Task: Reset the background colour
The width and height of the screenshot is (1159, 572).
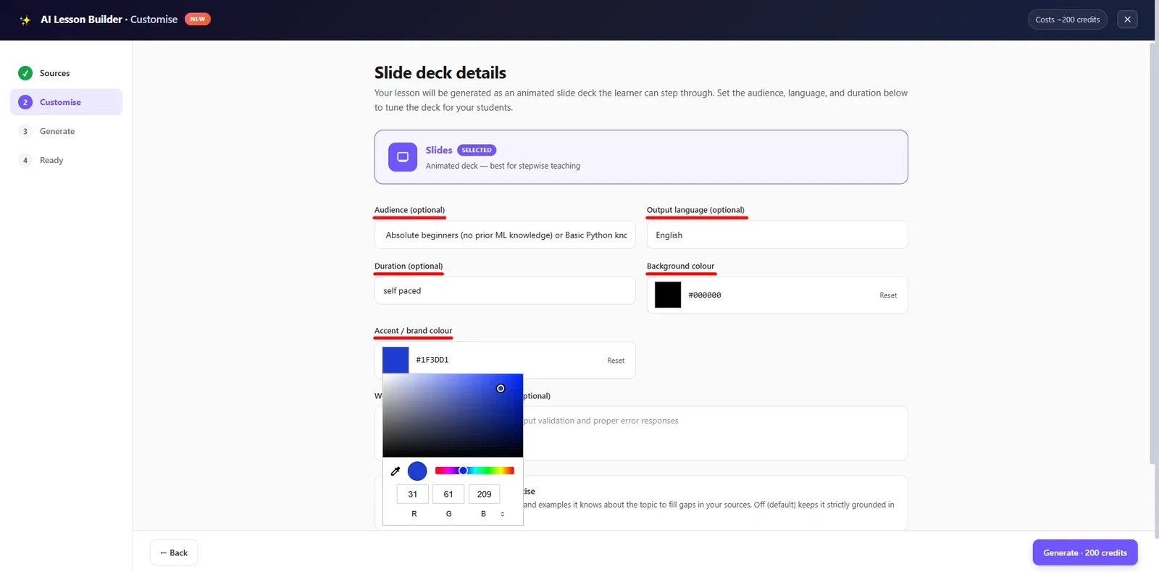Action: [888, 295]
